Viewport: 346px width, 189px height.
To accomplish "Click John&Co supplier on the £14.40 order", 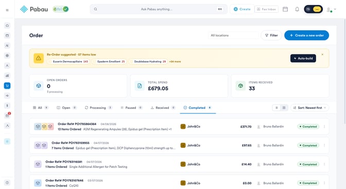I will coord(191,164).
